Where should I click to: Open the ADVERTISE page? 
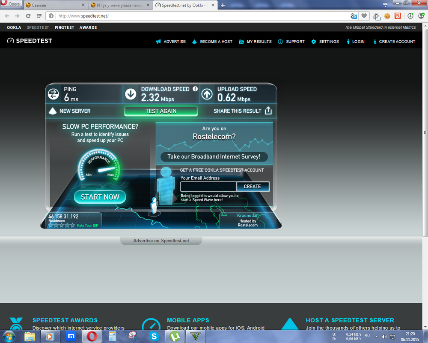pyautogui.click(x=171, y=42)
